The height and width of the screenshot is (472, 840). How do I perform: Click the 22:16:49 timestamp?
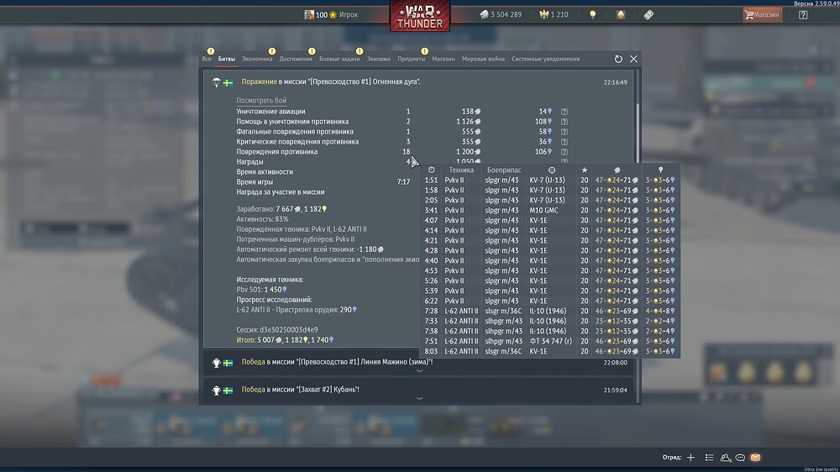pyautogui.click(x=615, y=82)
